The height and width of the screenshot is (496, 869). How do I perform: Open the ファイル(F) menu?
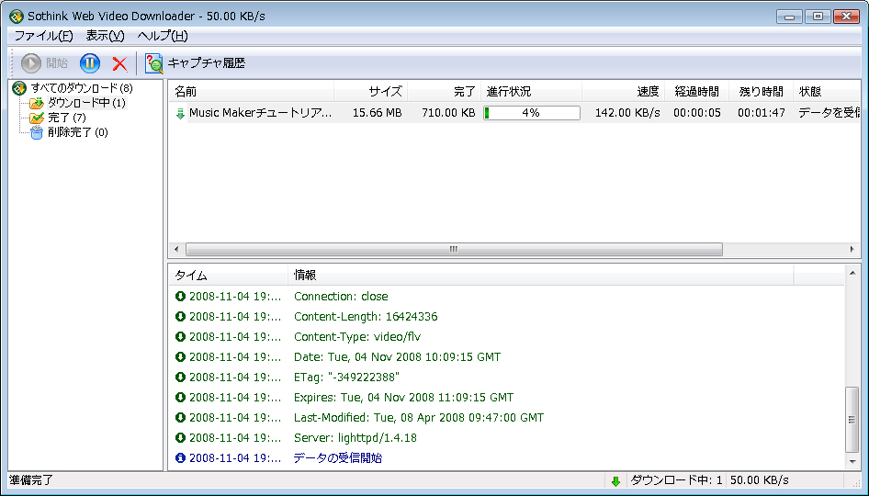point(43,36)
